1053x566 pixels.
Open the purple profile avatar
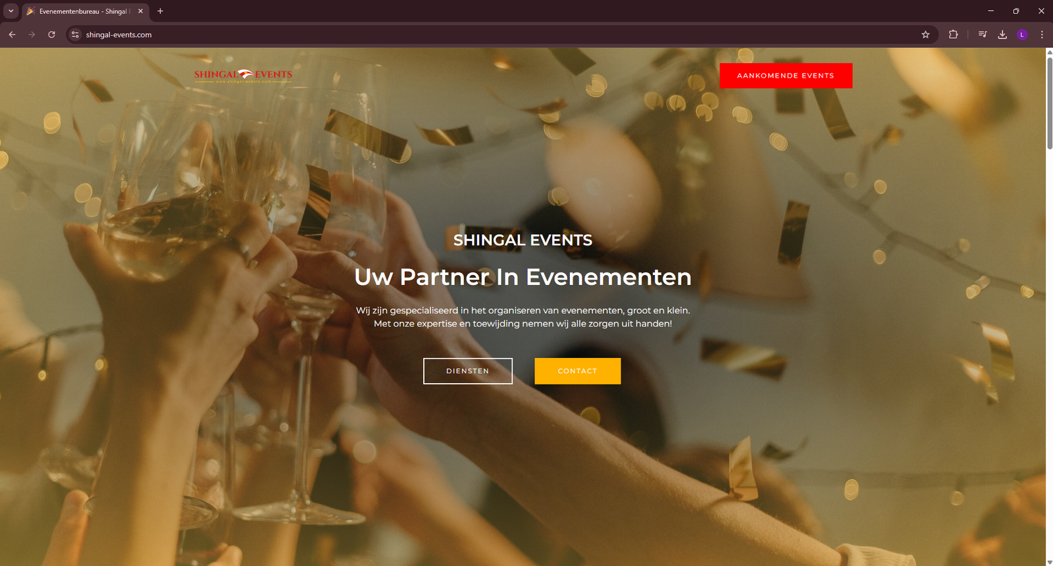point(1022,34)
